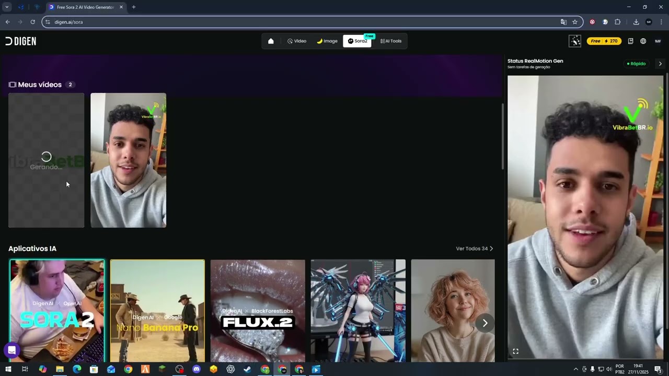Open a new browser tab
669x376 pixels.
point(134,7)
